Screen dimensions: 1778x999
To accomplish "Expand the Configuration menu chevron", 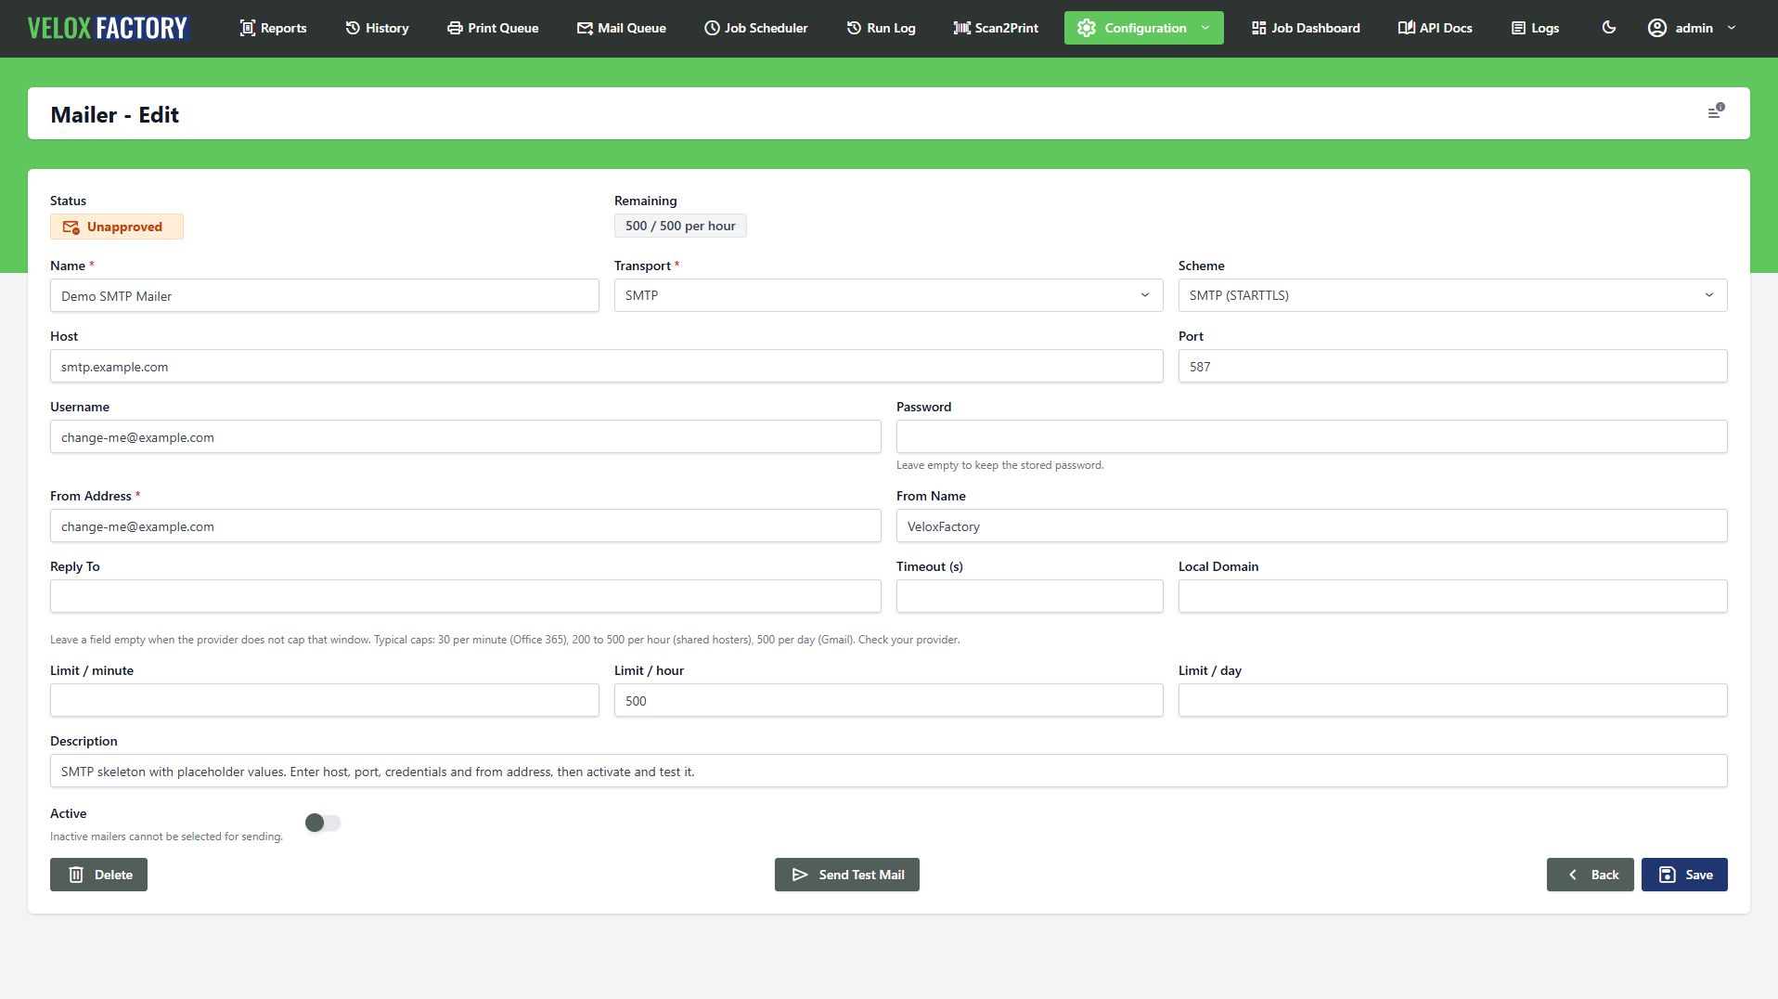I will (x=1205, y=28).
